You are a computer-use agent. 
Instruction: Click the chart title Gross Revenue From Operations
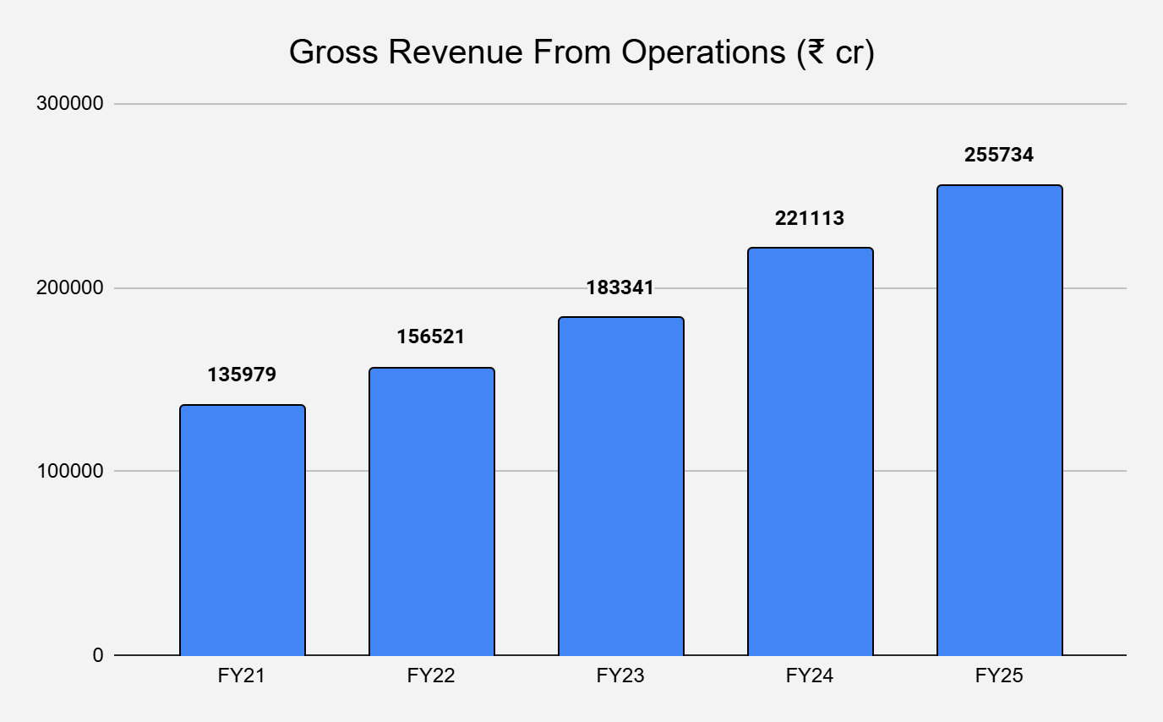(581, 52)
